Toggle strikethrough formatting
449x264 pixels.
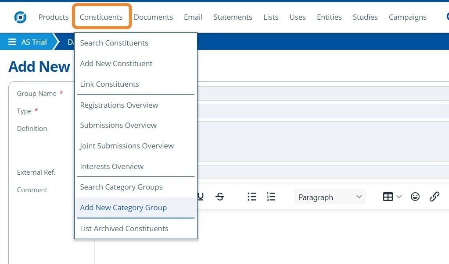point(220,197)
